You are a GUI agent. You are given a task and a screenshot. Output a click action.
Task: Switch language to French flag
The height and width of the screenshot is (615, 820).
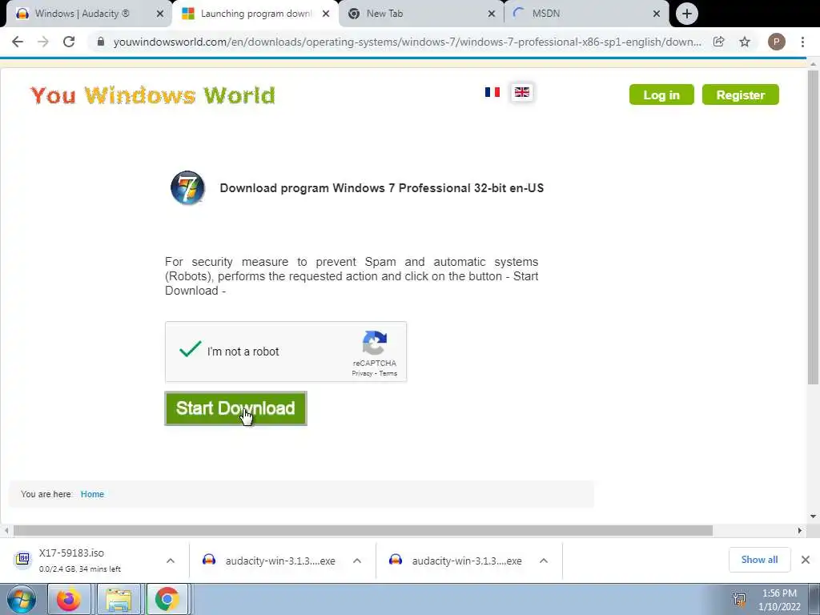[x=492, y=92]
